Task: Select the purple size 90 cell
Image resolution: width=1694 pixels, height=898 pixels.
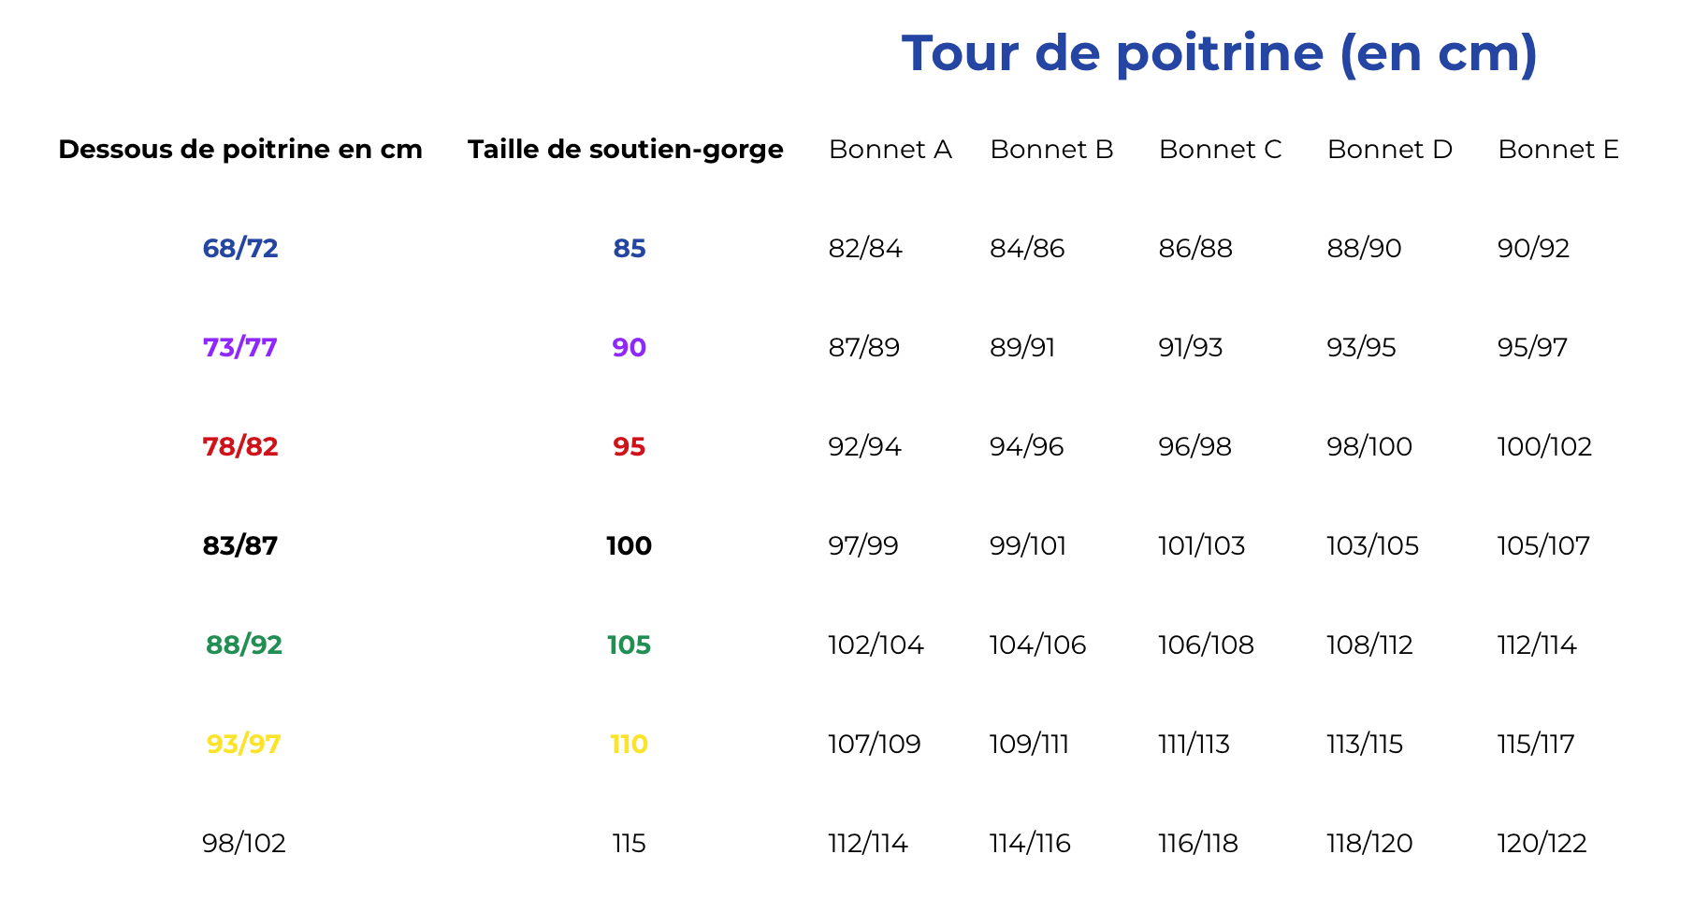Action: [629, 348]
